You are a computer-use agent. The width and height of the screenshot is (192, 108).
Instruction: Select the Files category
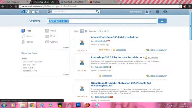[x=26, y=31]
